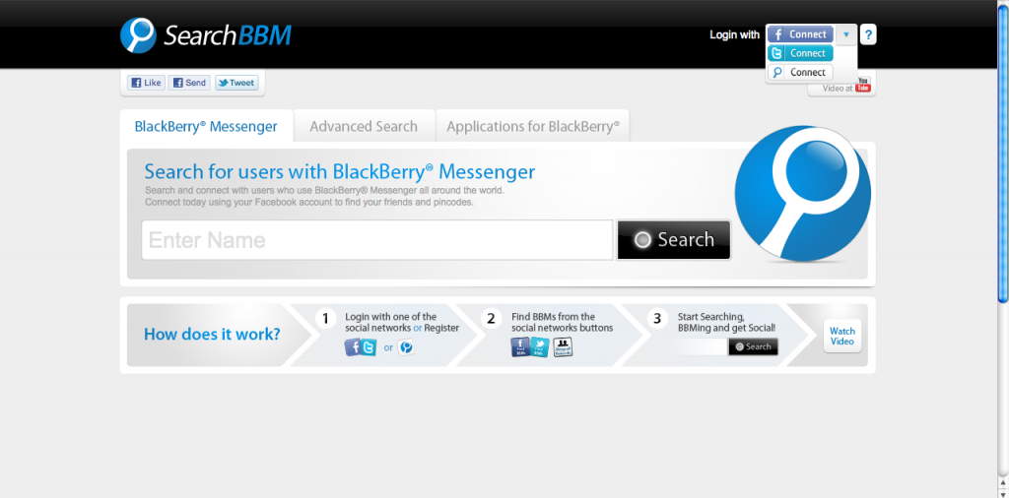
Task: Open the Video at YouTube link
Action: point(846,88)
